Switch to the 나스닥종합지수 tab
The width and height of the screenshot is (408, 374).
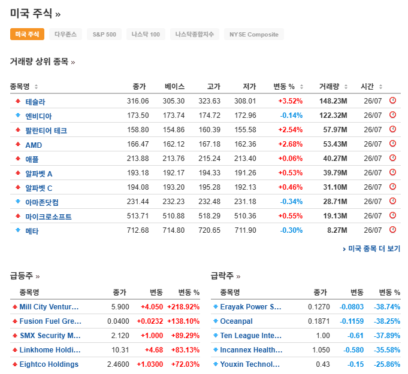coord(195,34)
